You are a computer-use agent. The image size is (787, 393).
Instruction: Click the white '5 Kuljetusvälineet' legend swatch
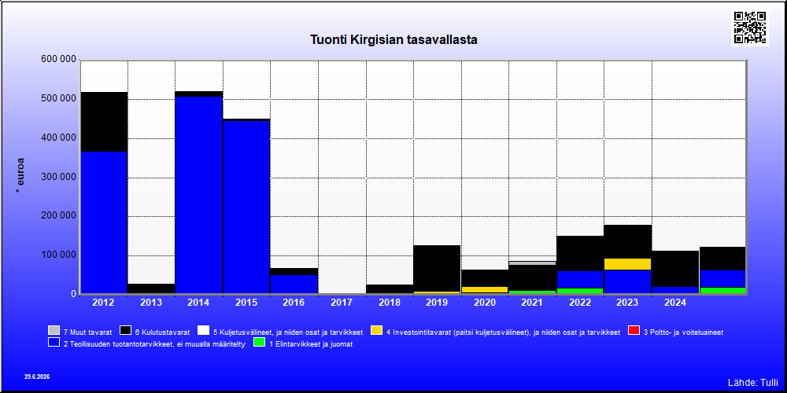click(x=203, y=331)
